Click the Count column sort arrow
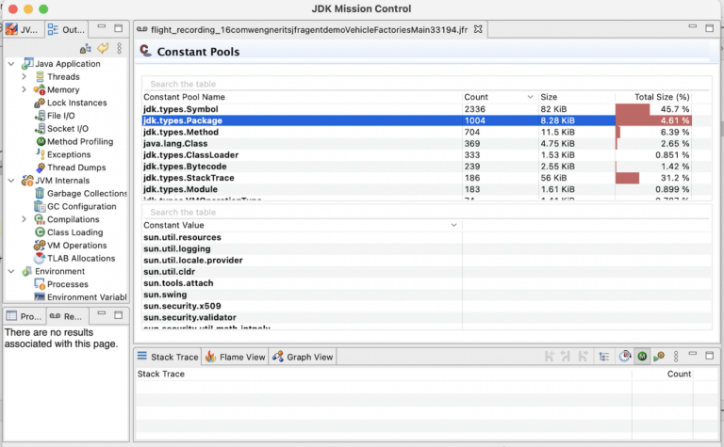This screenshot has width=724, height=447. click(x=530, y=97)
